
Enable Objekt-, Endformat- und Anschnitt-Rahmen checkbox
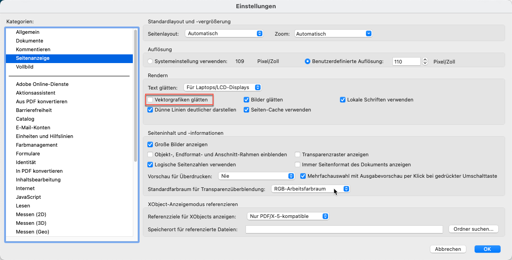pos(150,154)
